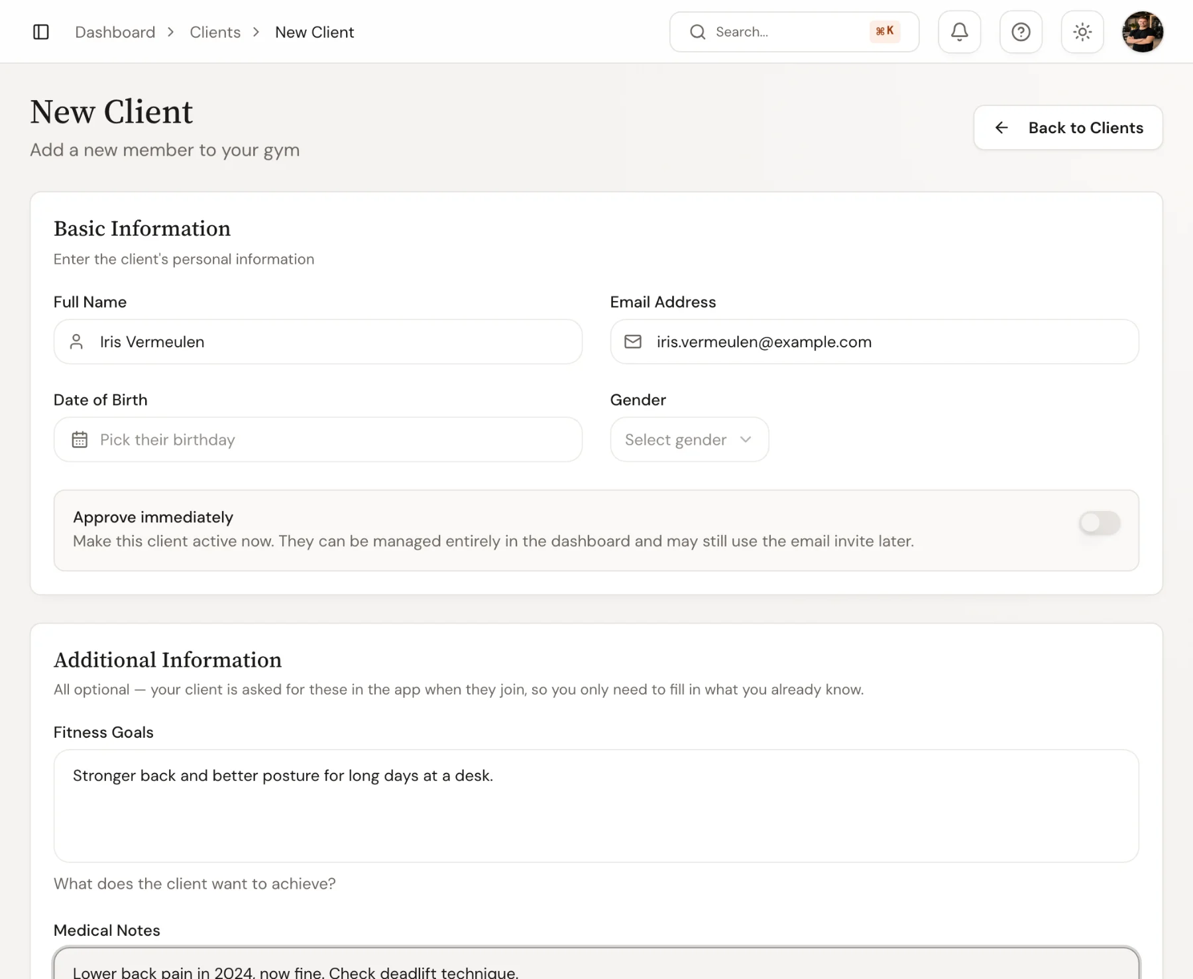Click in the Search box
The width and height of the screenshot is (1193, 979).
click(x=794, y=32)
